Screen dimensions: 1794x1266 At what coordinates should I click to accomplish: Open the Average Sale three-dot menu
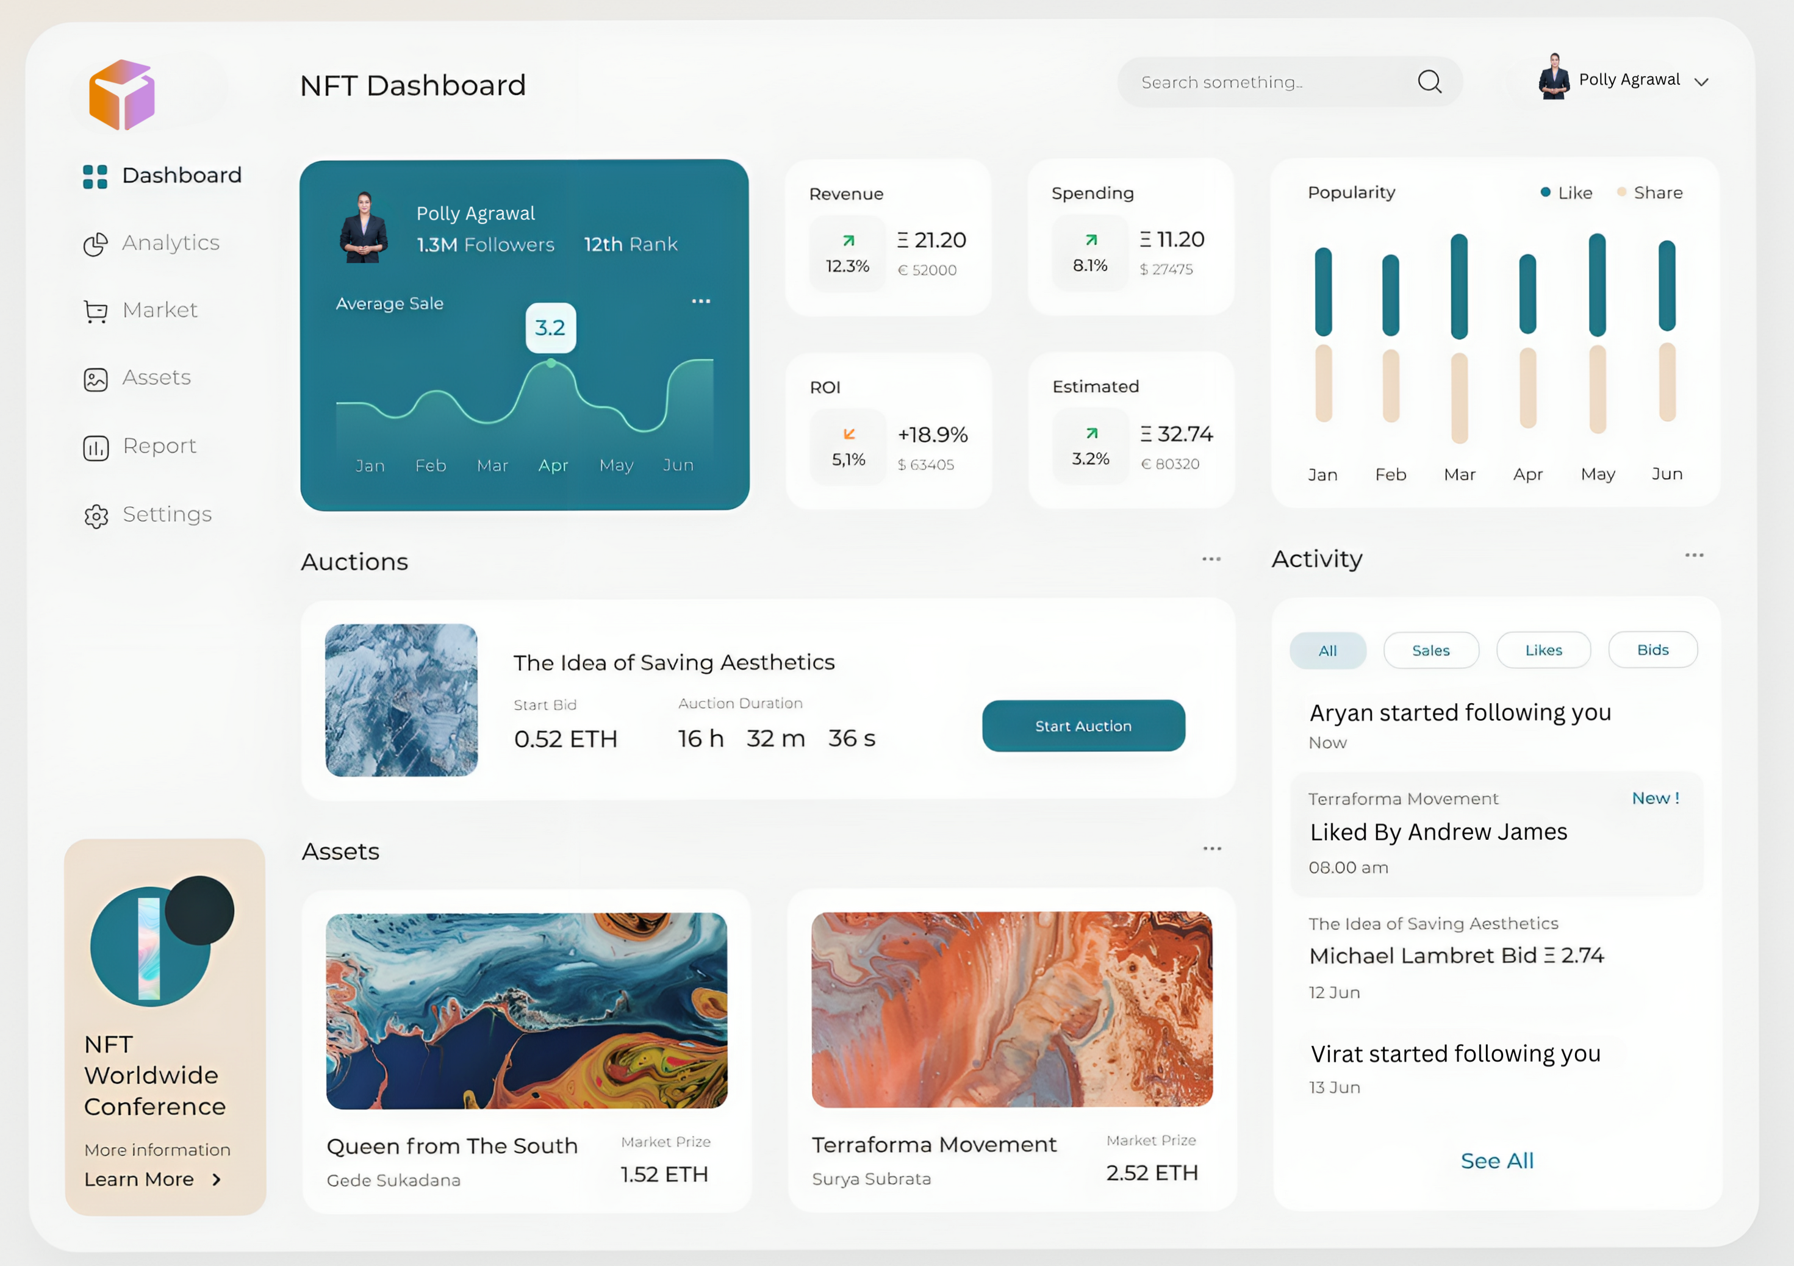pos(701,301)
